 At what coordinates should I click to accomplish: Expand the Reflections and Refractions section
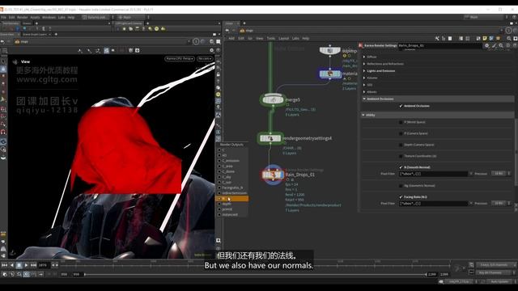click(x=364, y=64)
